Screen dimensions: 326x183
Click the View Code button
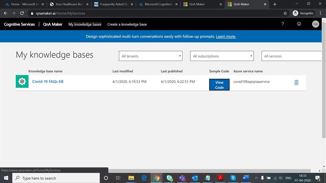[x=219, y=85]
